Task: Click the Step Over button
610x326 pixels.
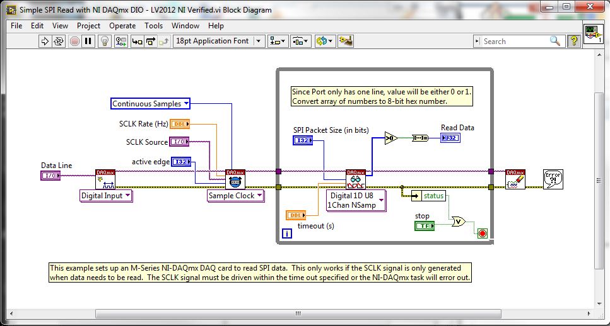Action: (x=151, y=41)
